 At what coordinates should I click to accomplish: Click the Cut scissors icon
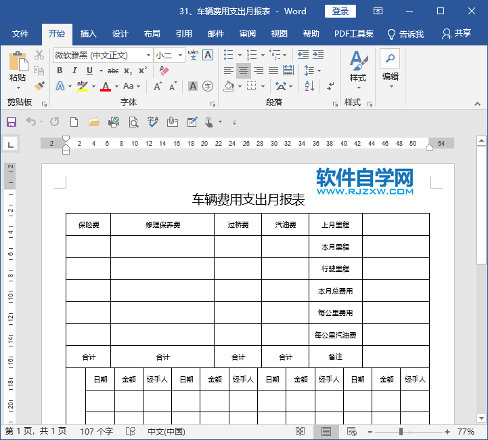click(39, 55)
